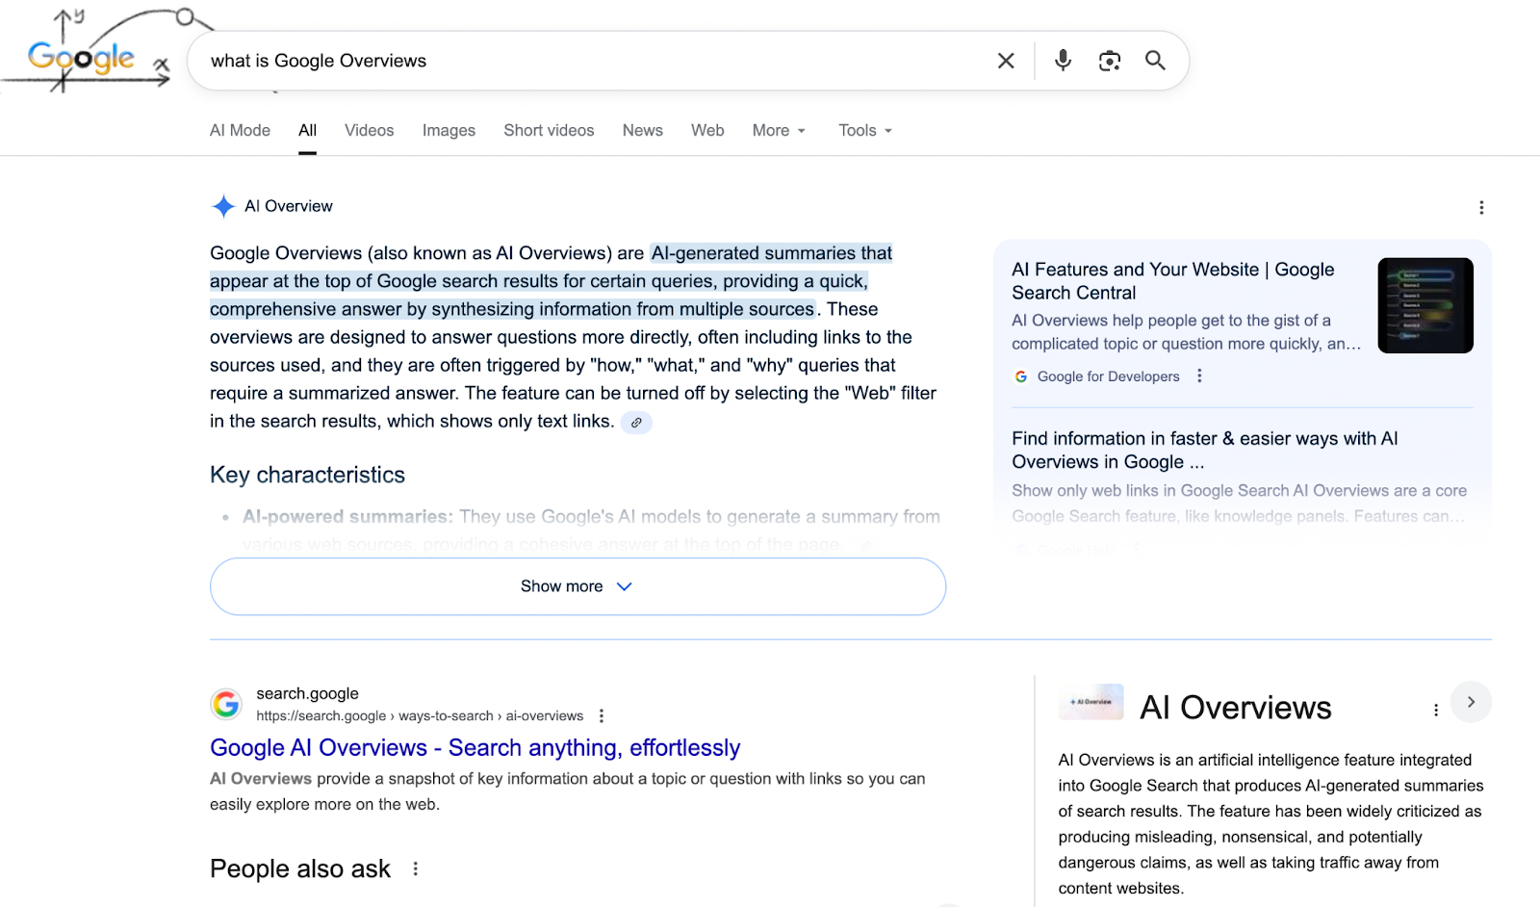This screenshot has width=1540, height=907.
Task: Open the People also ask options menu
Action: tap(416, 868)
